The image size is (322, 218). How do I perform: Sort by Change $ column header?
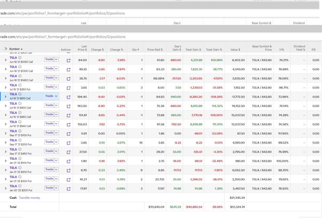click(x=97, y=50)
